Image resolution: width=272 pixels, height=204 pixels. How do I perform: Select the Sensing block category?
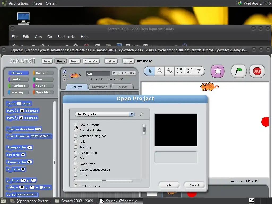[x=18, y=92]
